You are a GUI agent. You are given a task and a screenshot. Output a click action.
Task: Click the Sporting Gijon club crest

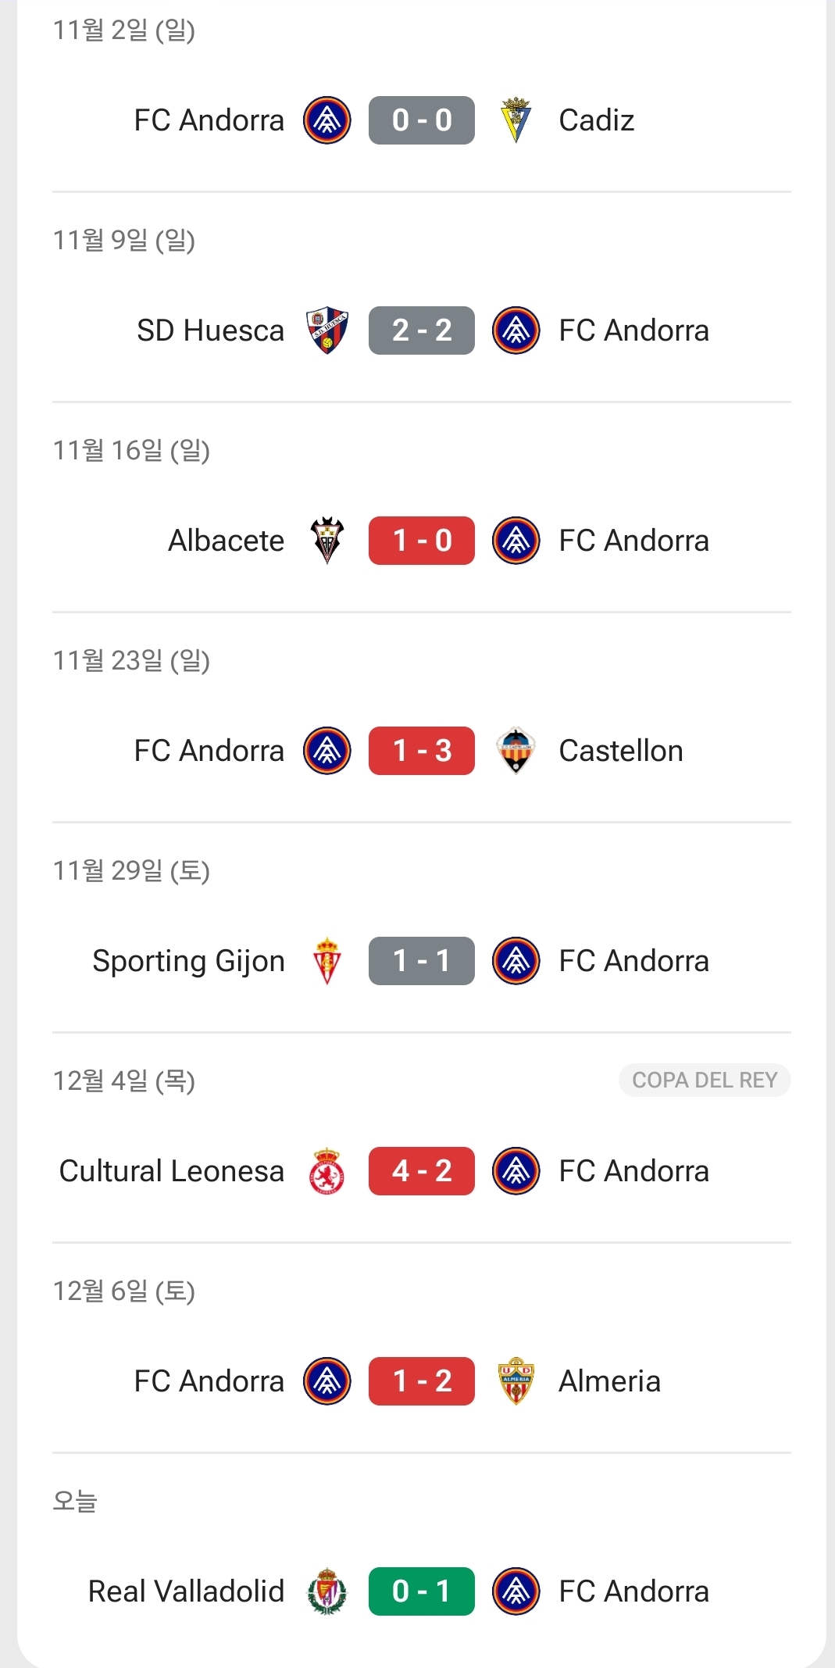point(327,961)
